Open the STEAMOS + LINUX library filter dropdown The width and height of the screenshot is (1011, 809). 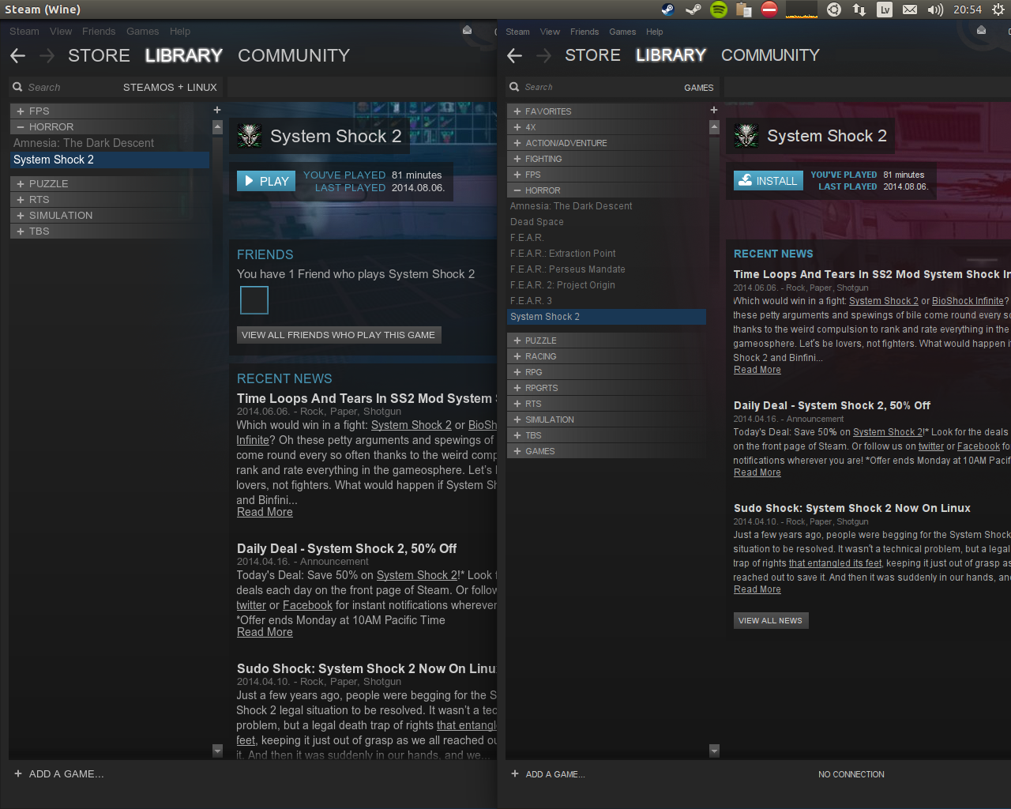point(170,87)
